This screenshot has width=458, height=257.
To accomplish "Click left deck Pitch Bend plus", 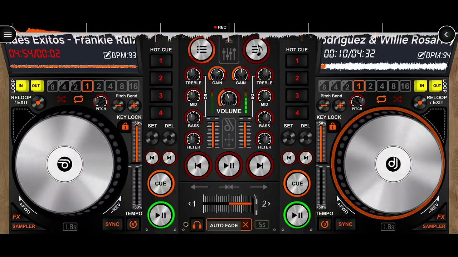I will coord(134,105).
